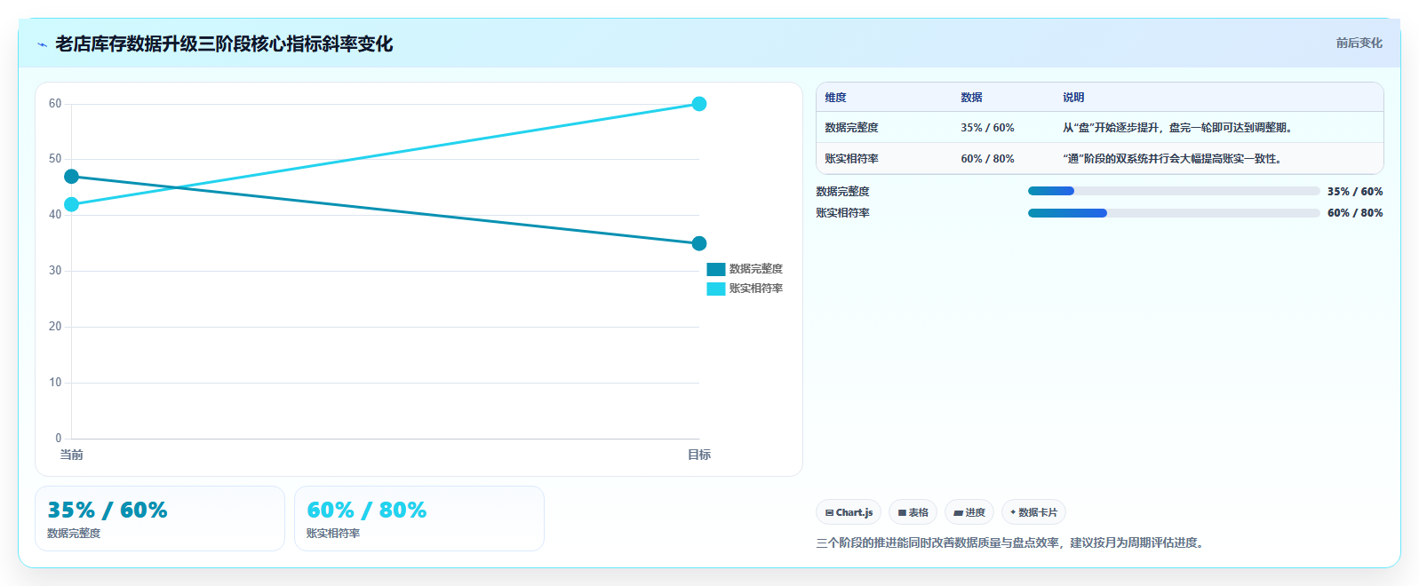Click the sparkle icon in 数据卡片 chip
The height and width of the screenshot is (586, 1419).
[1013, 512]
